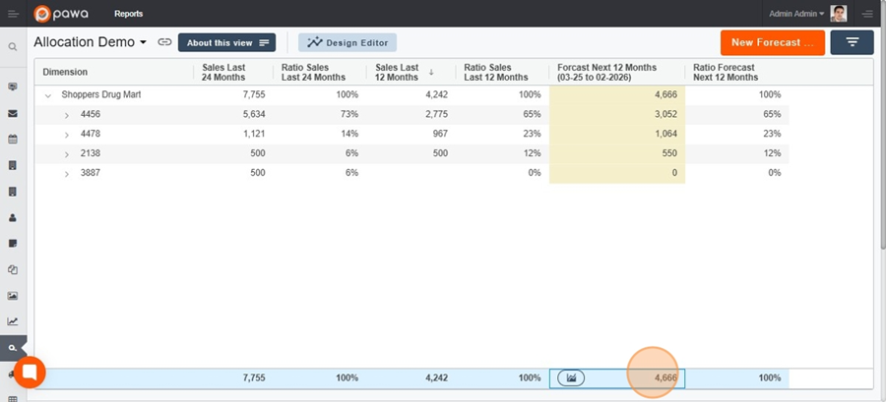Select Shoppers Drug Mart forecast cell 4,666
The width and height of the screenshot is (886, 402).
(x=617, y=94)
